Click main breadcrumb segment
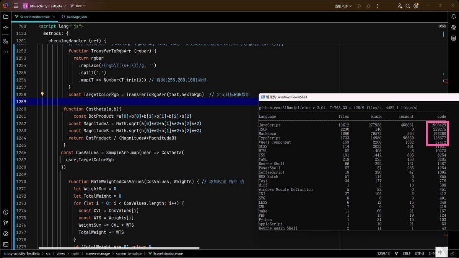459x258 pixels. click(76, 253)
